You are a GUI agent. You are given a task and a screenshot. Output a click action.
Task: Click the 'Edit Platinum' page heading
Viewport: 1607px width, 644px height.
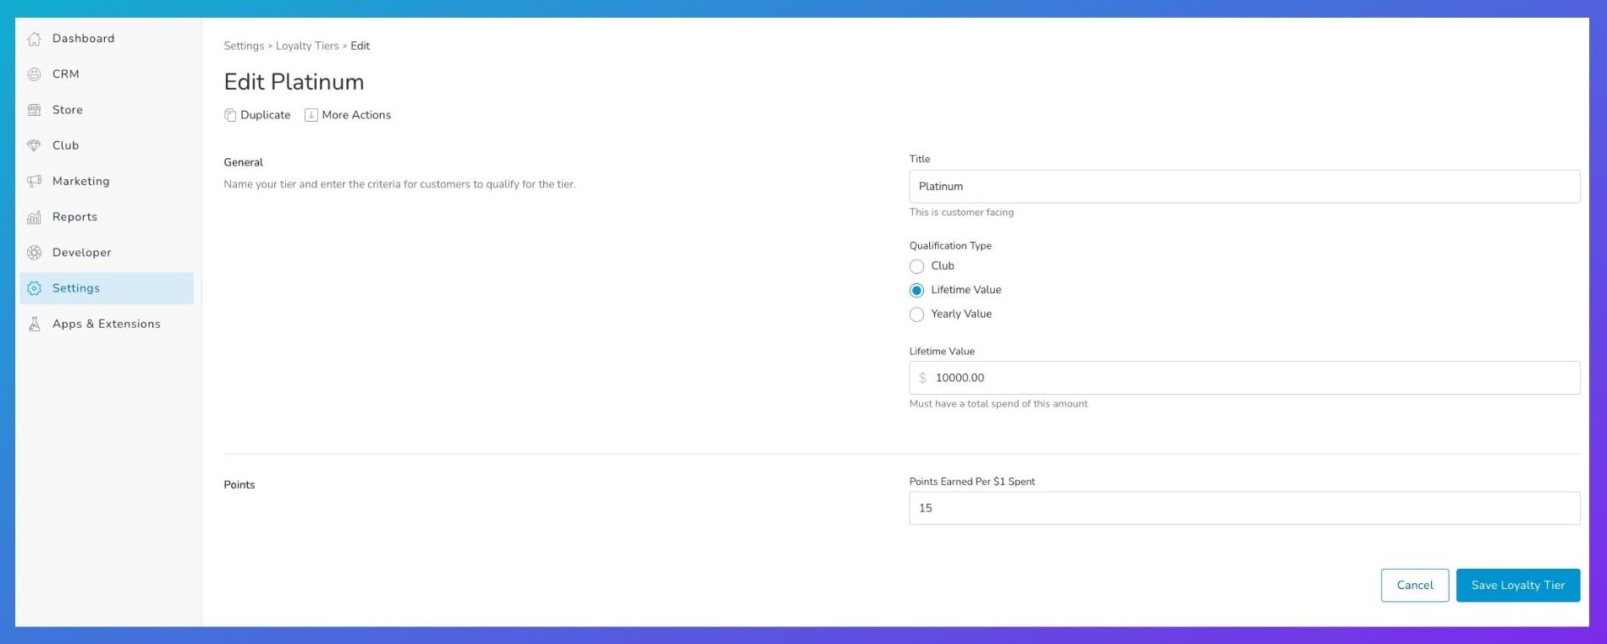pos(294,82)
